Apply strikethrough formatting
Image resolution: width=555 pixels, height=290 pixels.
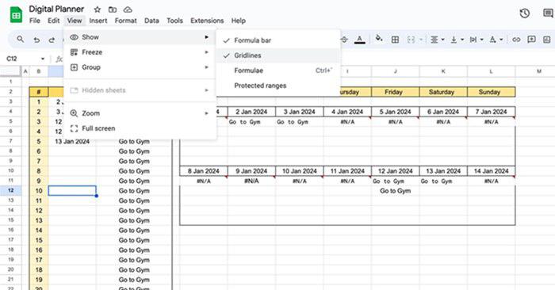tap(344, 40)
